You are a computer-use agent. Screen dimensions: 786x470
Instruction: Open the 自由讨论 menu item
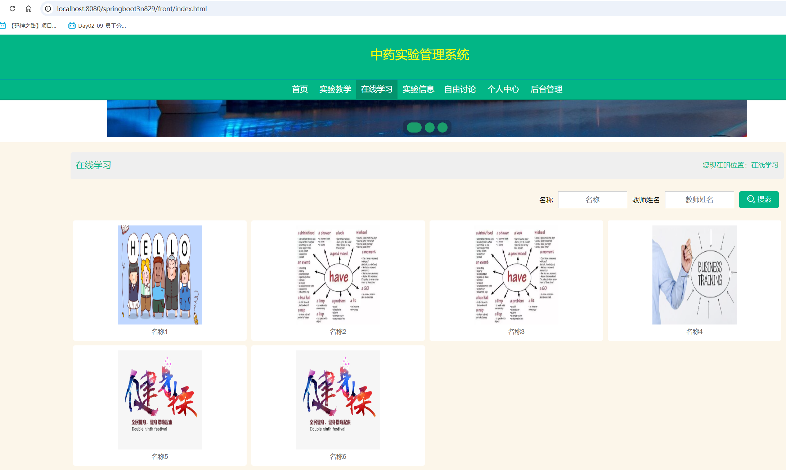460,89
